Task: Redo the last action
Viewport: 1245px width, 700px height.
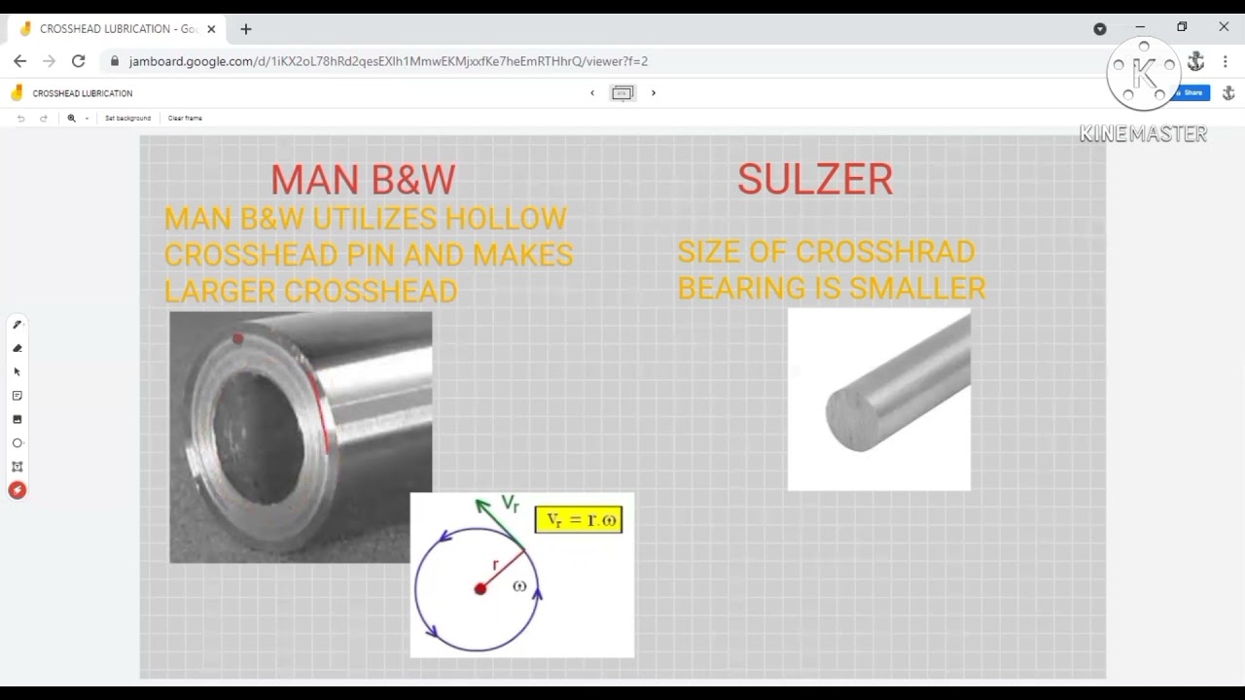Action: (x=43, y=118)
